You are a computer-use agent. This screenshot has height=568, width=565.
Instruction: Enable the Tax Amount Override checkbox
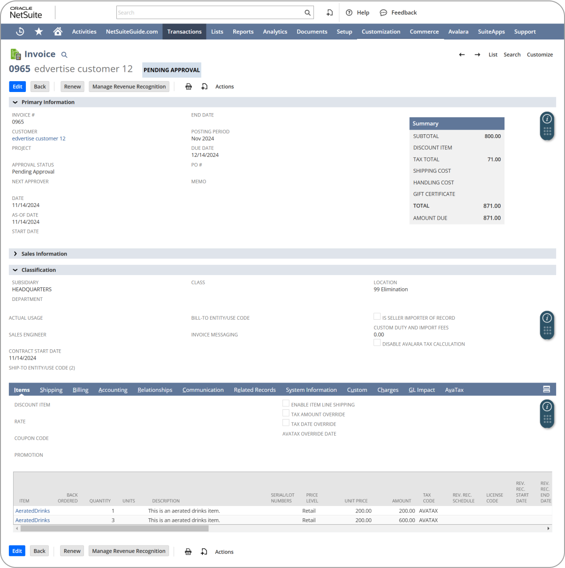(286, 413)
